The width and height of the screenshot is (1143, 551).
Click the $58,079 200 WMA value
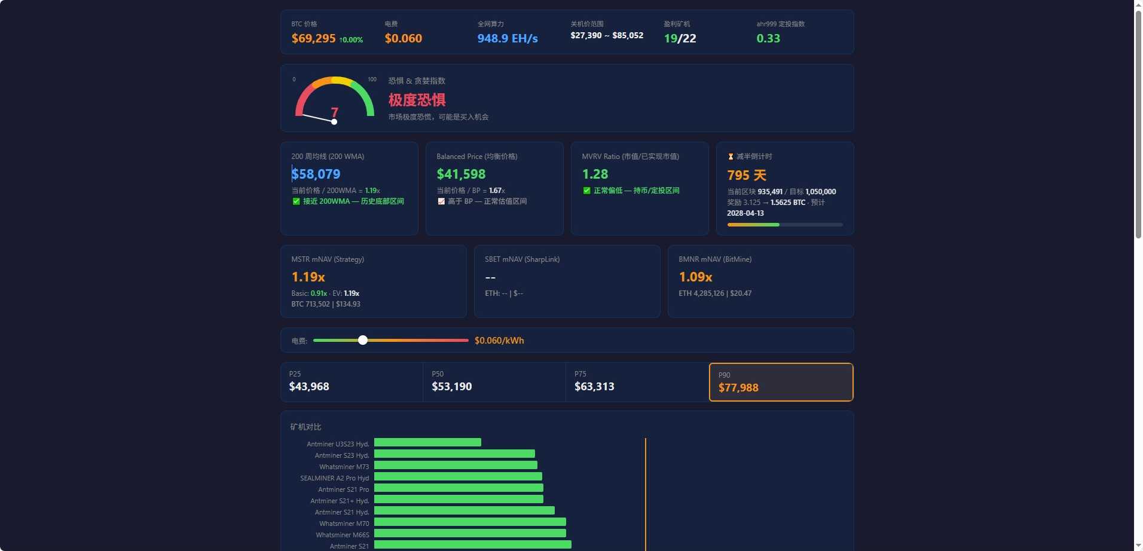coord(316,174)
